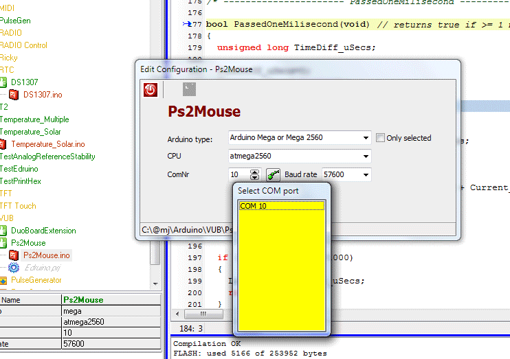Click the DS1307.ino file icon

pyautogui.click(x=13, y=95)
